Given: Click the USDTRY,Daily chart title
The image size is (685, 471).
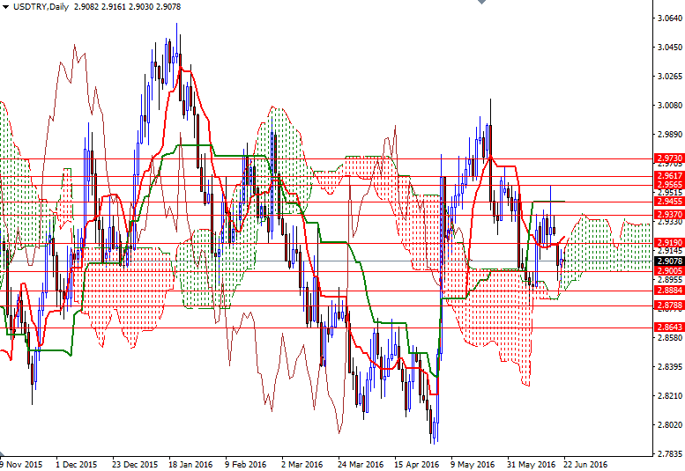Looking at the screenshot, I should pos(41,7).
